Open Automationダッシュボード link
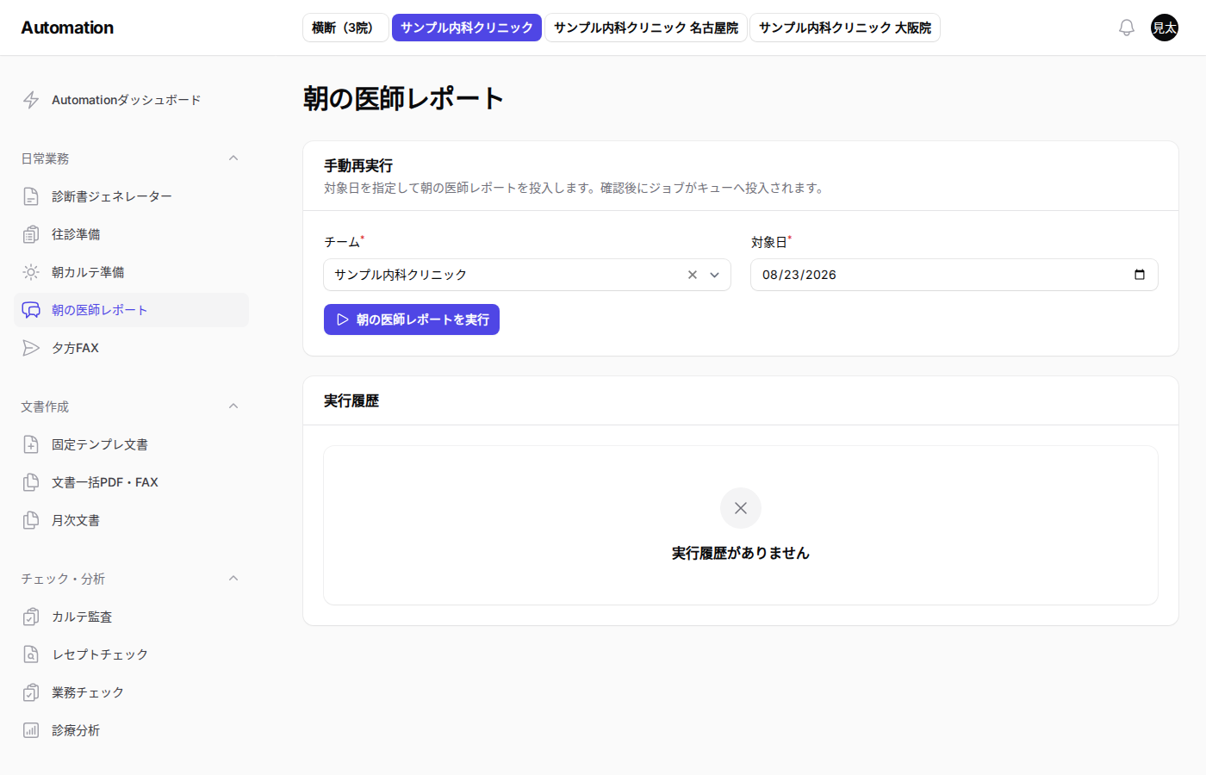The image size is (1206, 775). (x=131, y=100)
